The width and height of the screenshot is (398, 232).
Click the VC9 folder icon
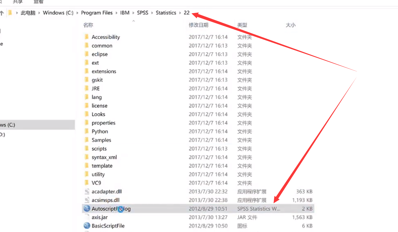coord(86,183)
